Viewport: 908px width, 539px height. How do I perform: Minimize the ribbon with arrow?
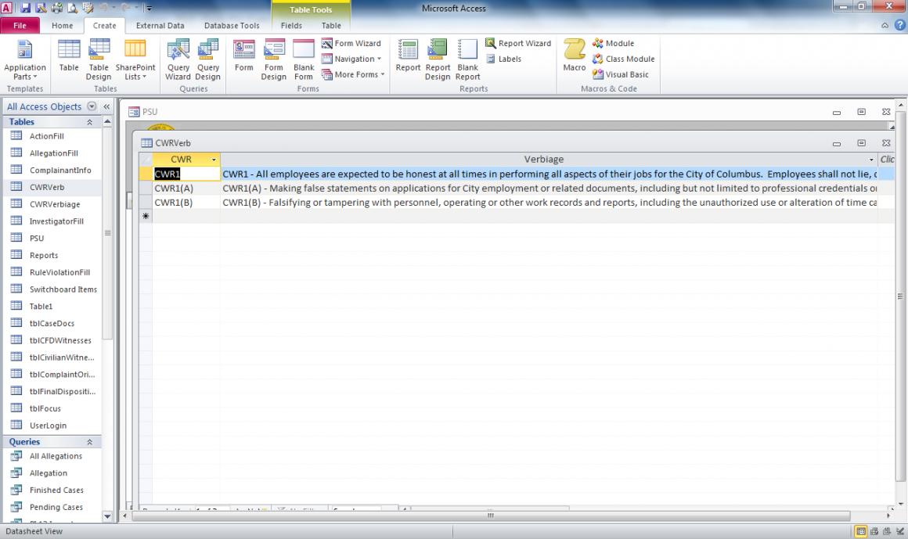tap(885, 26)
